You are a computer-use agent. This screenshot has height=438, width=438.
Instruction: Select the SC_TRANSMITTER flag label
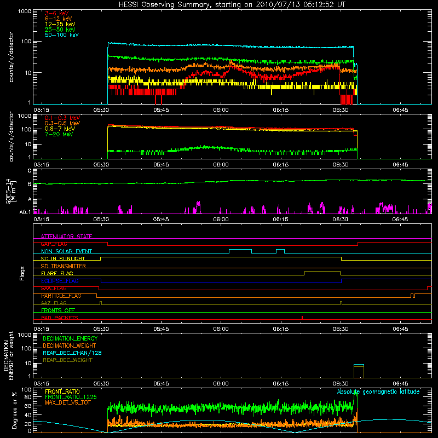pos(63,266)
